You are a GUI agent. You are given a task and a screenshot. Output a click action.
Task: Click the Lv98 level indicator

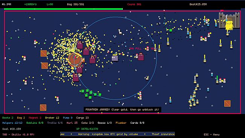point(50,5)
